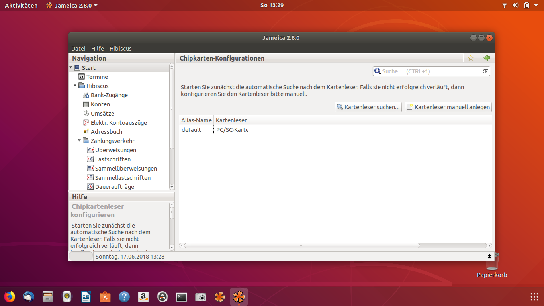Click the Umsätze icon
This screenshot has height=306, width=544.
pos(86,113)
